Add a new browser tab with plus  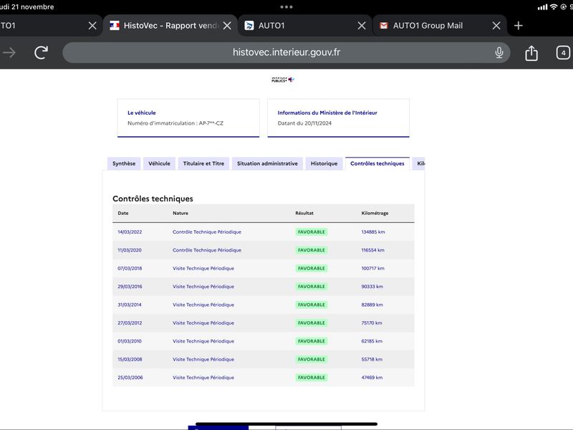[518, 26]
